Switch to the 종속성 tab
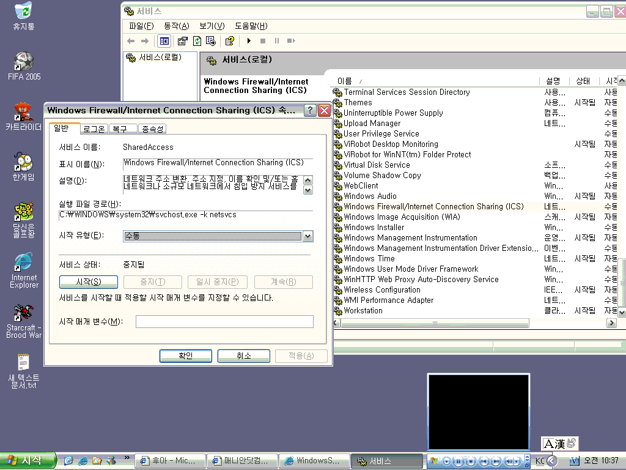Screen dimensions: 626x470 point(152,129)
